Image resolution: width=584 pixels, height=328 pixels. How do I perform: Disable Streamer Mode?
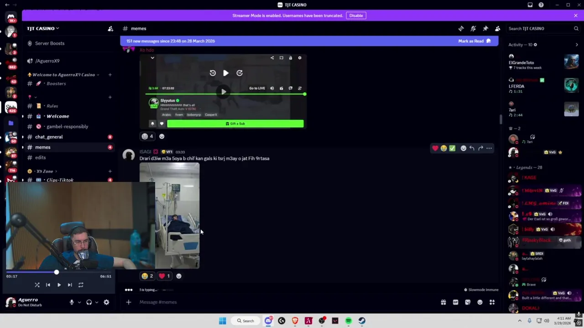coord(356,15)
